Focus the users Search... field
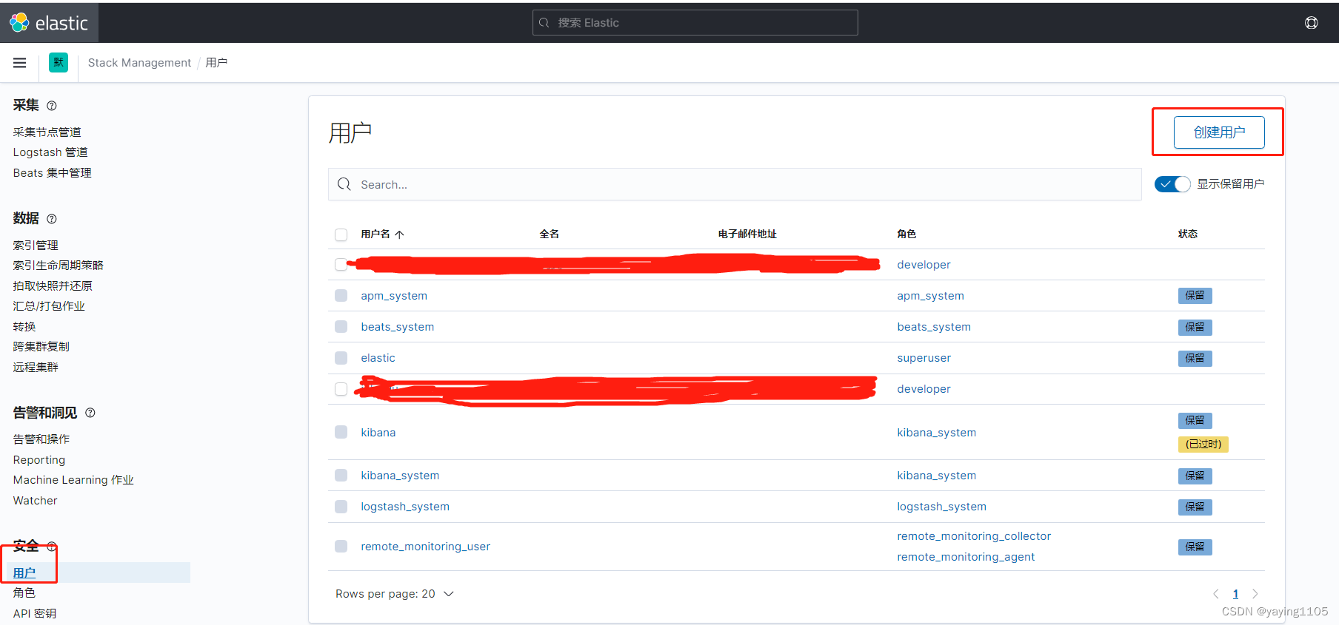The image size is (1339, 625). point(735,184)
